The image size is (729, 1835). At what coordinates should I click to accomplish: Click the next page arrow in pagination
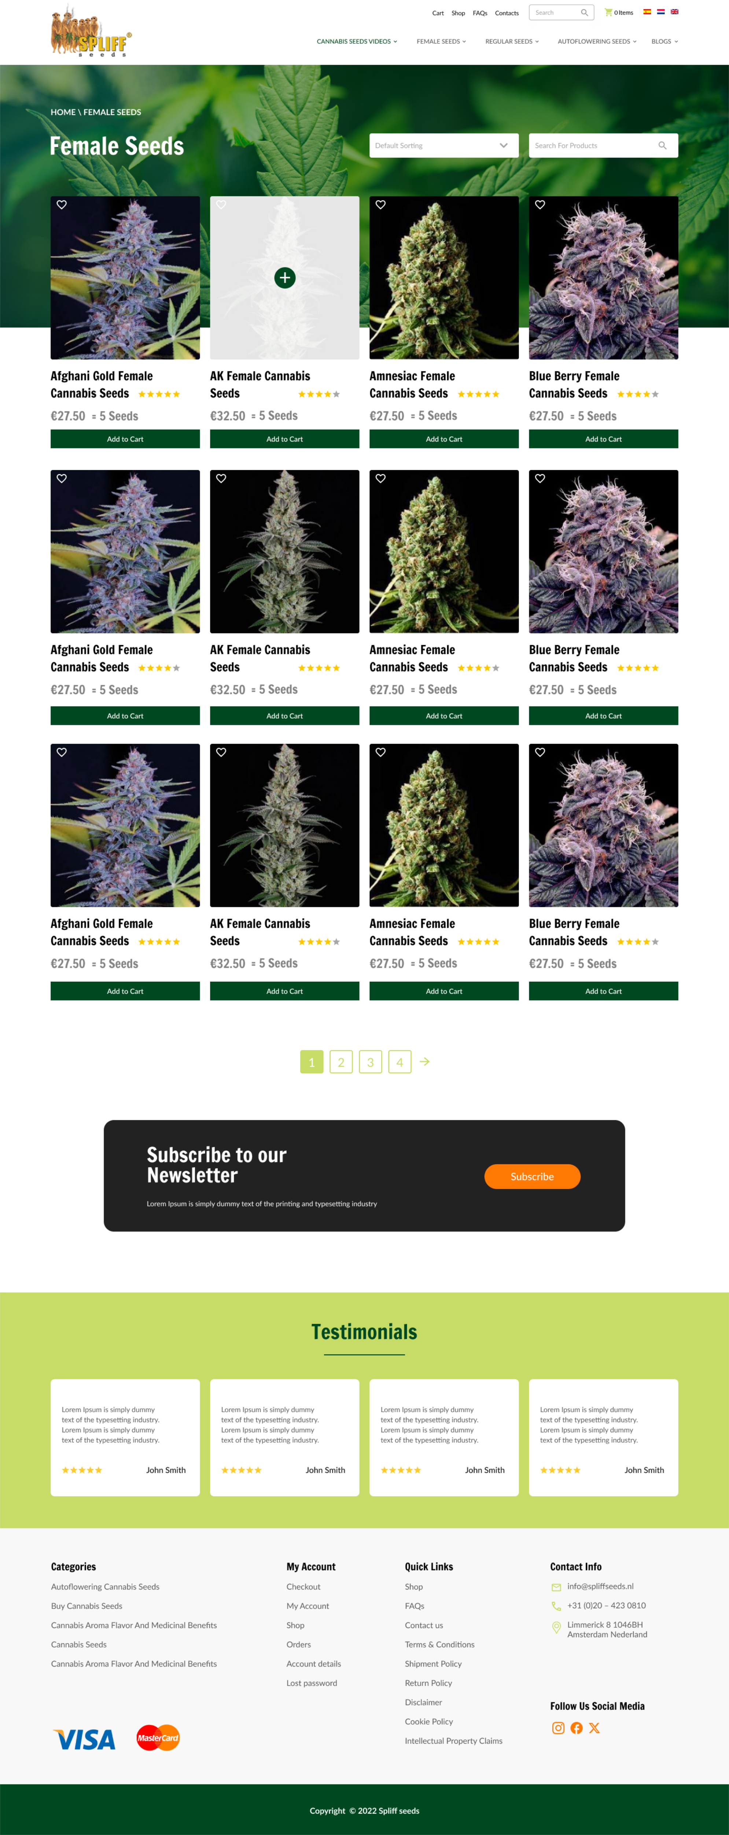pyautogui.click(x=424, y=1061)
